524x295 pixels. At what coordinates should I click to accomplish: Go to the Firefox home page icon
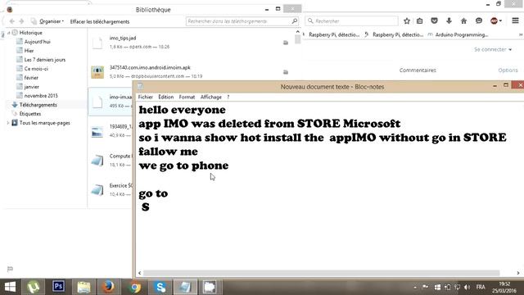coord(463,21)
